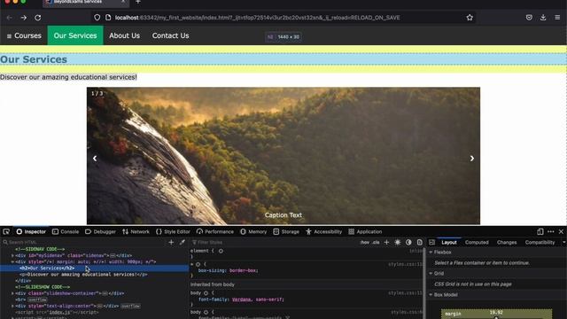
Task: Collapse the Flexbox section
Action: [431, 252]
